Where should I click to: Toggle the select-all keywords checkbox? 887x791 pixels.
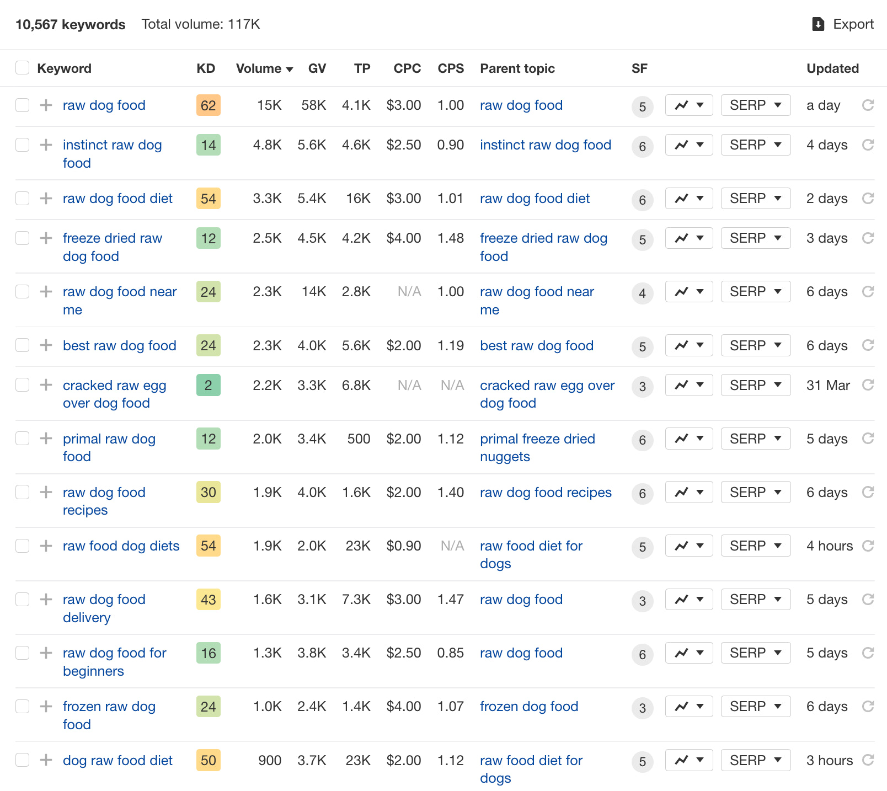point(23,68)
